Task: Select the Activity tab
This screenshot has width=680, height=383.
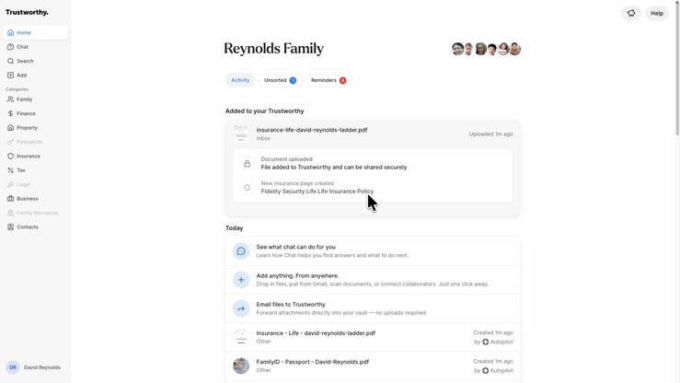Action: tap(240, 80)
